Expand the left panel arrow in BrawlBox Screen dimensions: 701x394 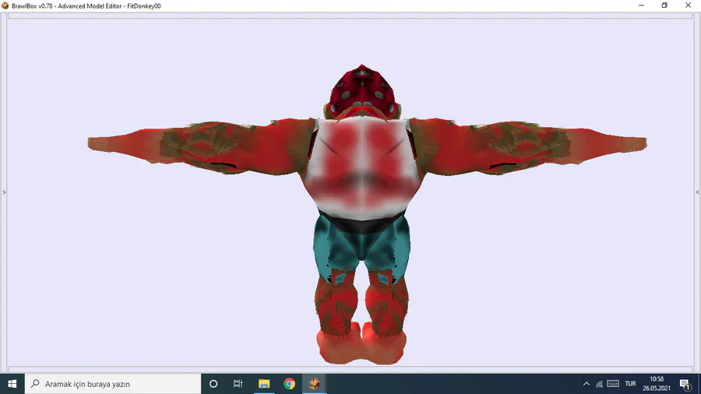[x=4, y=192]
